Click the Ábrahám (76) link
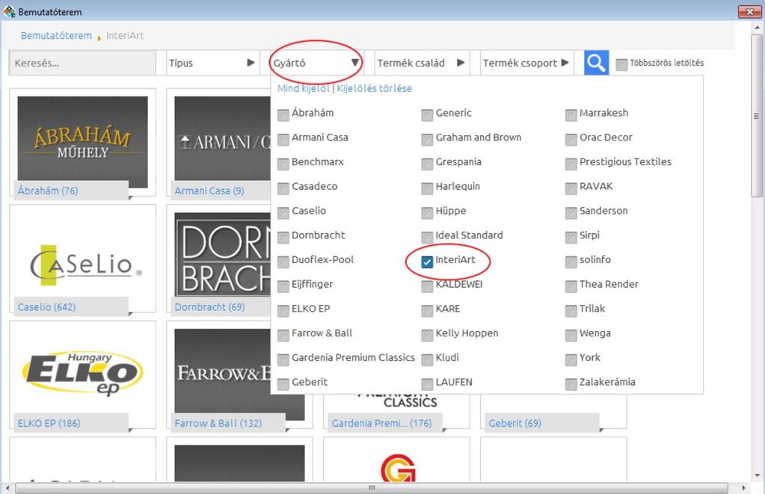The height and width of the screenshot is (494, 765). [x=48, y=191]
